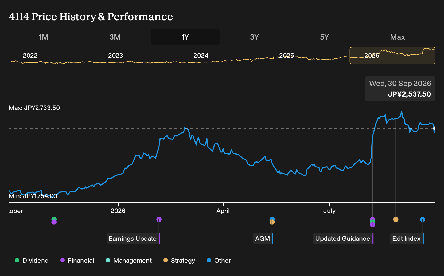Click 2024 in the overview timeline
The width and height of the screenshot is (444, 276).
tap(201, 56)
